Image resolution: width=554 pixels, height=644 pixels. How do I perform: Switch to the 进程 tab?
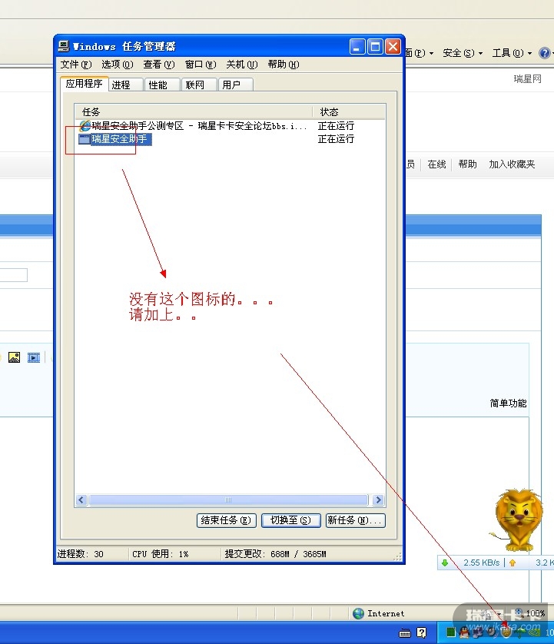coord(125,85)
